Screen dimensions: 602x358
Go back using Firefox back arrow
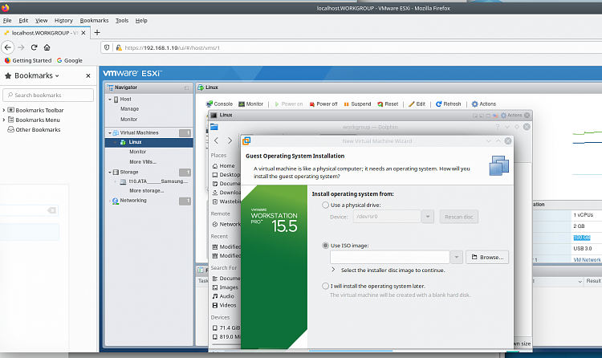tap(8, 47)
